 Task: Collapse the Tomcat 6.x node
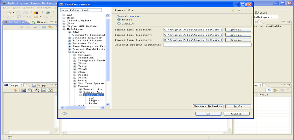pyautogui.click(x=80, y=95)
